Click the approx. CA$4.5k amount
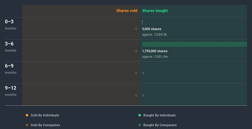 [x=154, y=35]
